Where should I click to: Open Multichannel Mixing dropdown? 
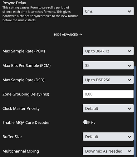tap(108, 151)
